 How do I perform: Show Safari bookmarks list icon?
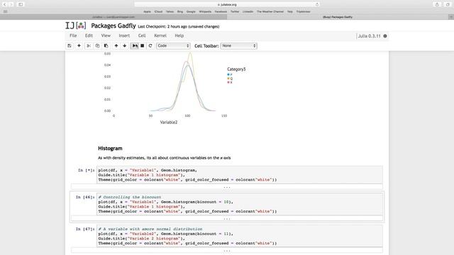pos(5,11)
